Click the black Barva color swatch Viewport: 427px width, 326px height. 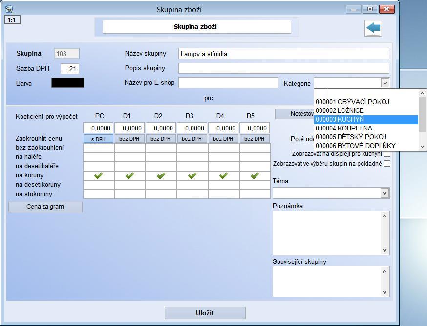point(67,83)
